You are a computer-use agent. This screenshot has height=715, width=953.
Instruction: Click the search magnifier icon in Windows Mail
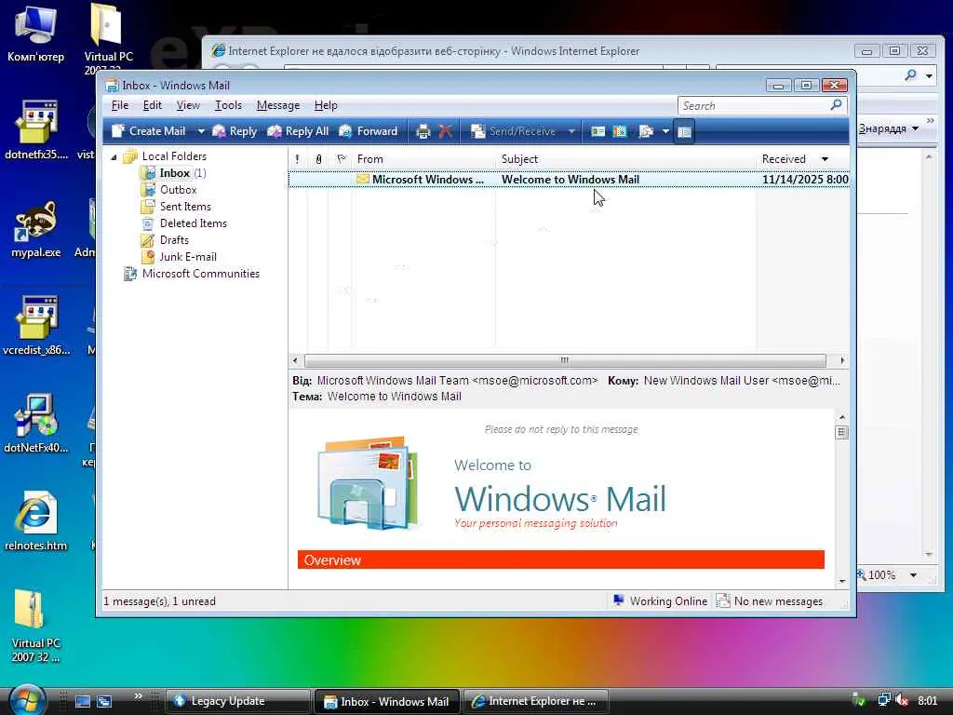[837, 105]
